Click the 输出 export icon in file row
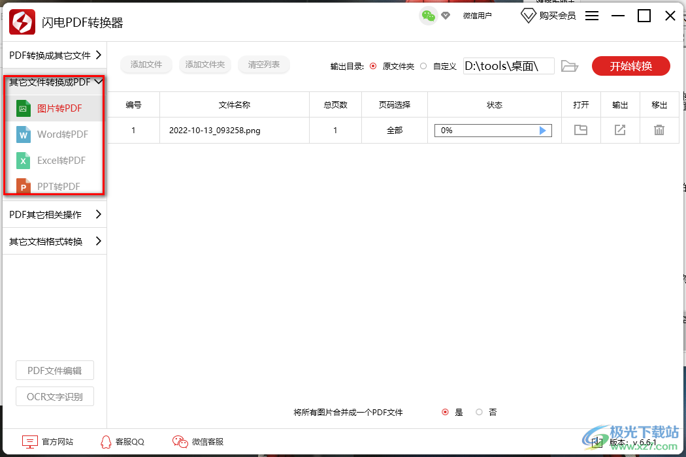686x457 pixels. [620, 130]
